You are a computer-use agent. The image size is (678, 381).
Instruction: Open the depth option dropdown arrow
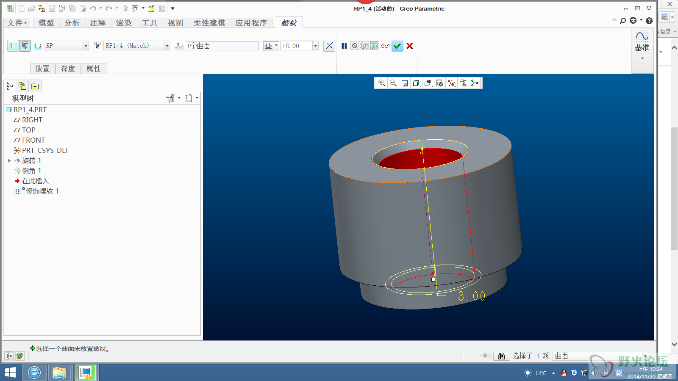(x=276, y=46)
